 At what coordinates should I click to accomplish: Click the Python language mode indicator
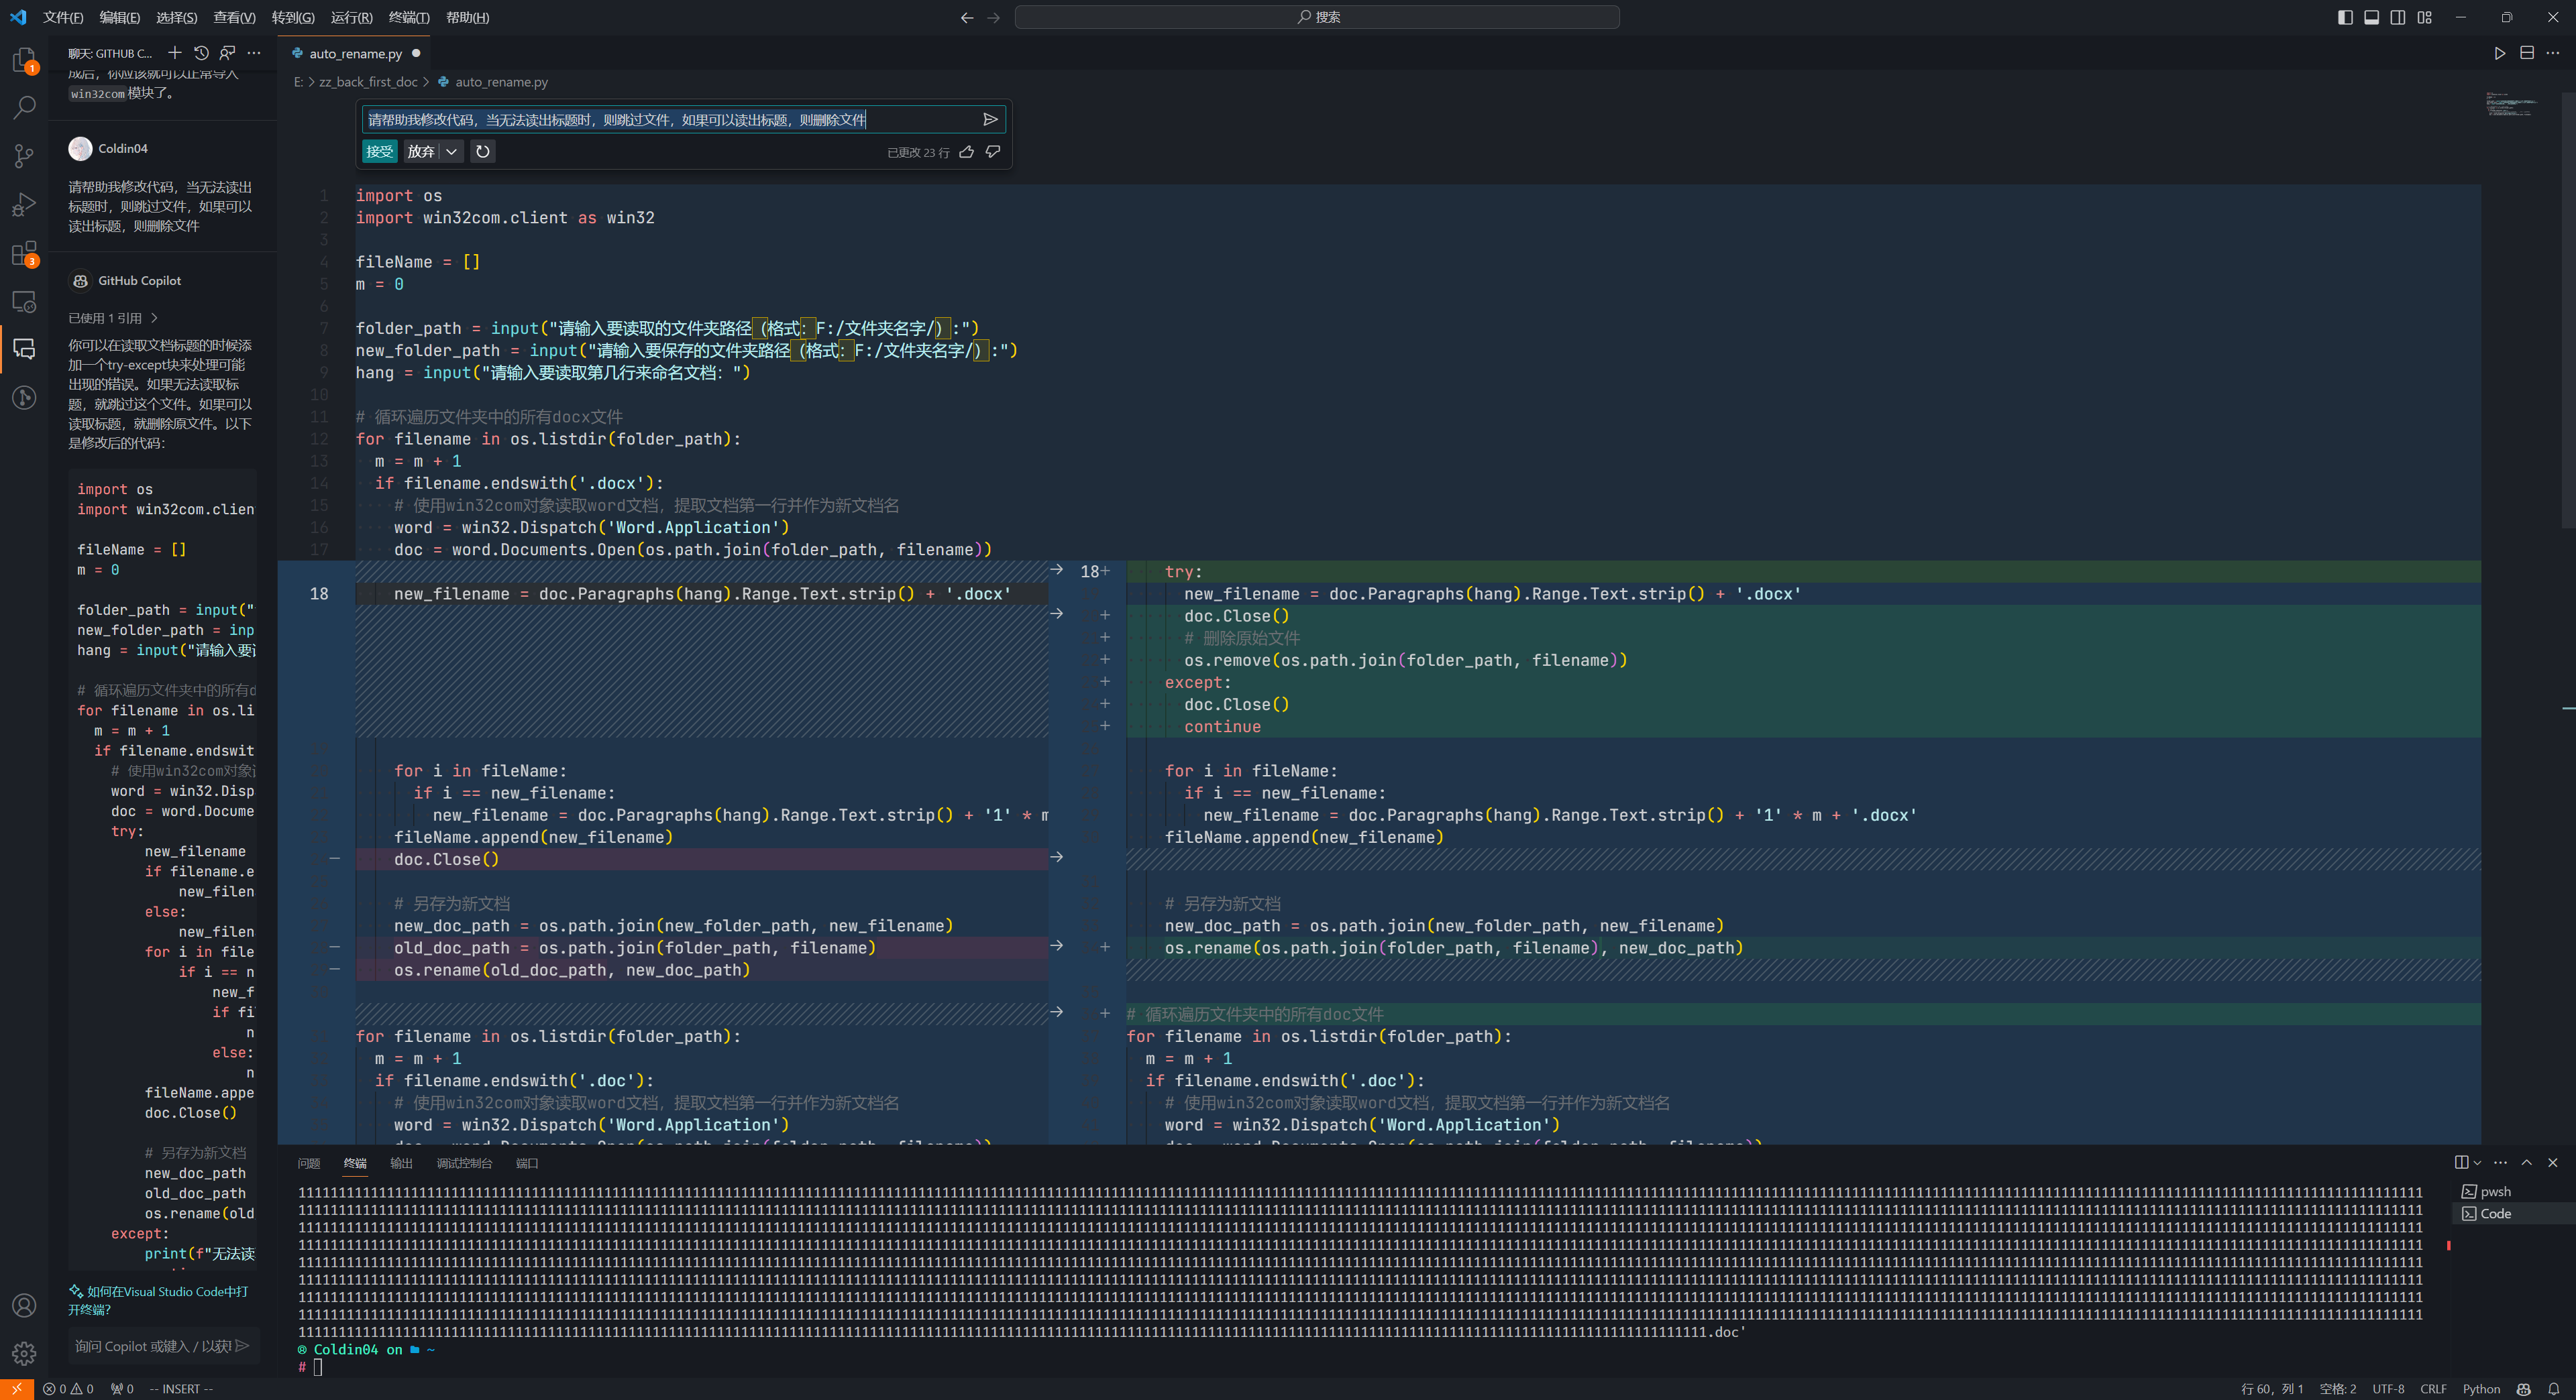coord(2481,1389)
